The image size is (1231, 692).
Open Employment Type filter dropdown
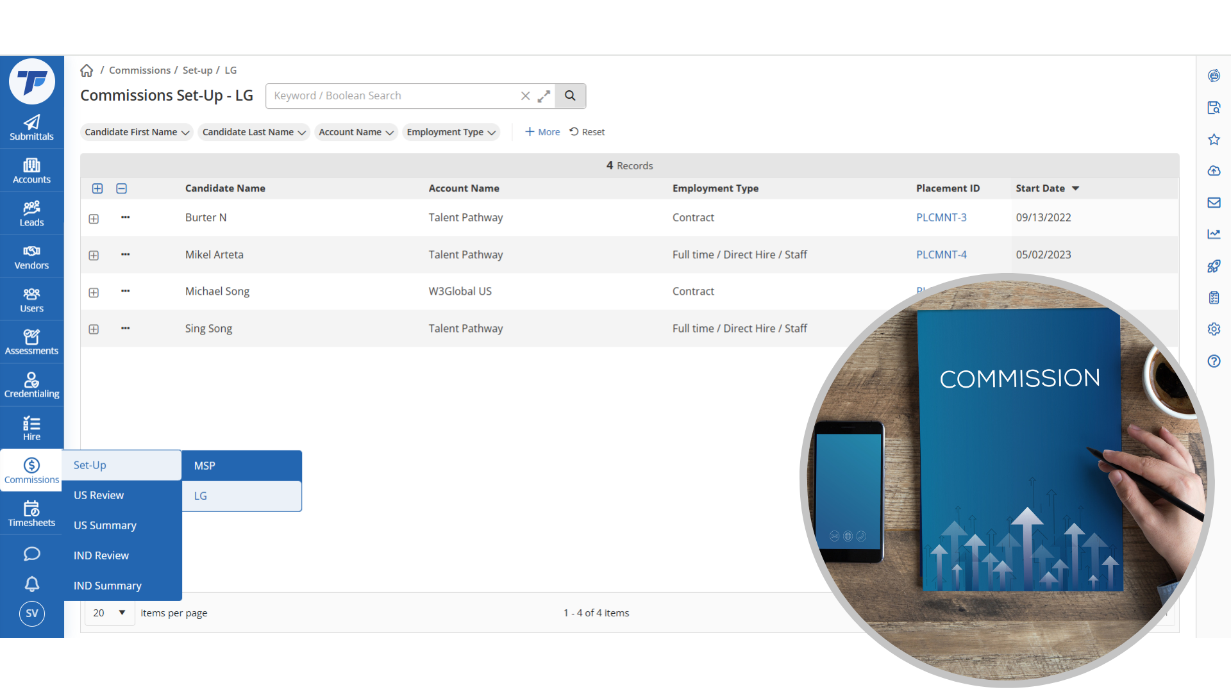(x=451, y=132)
